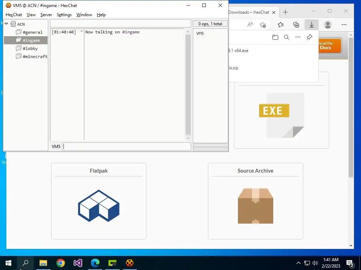
Task: Open Collections in Edge
Action: (x=296, y=25)
